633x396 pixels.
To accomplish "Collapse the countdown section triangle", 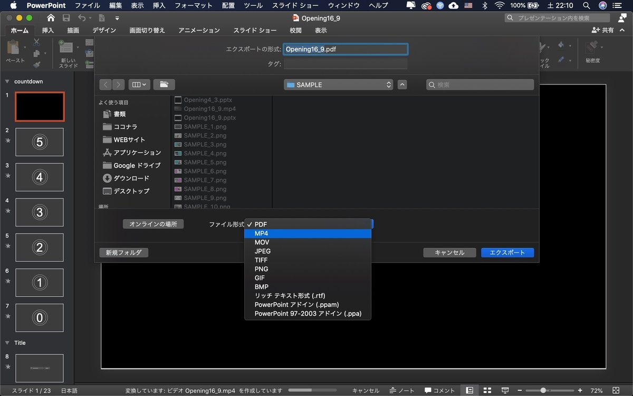I will (x=7, y=81).
